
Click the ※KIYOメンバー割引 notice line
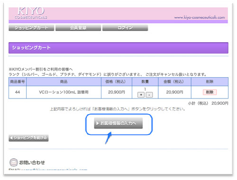pos(41,69)
